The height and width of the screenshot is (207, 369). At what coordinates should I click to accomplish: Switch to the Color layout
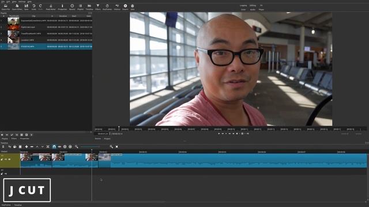[x=243, y=10]
